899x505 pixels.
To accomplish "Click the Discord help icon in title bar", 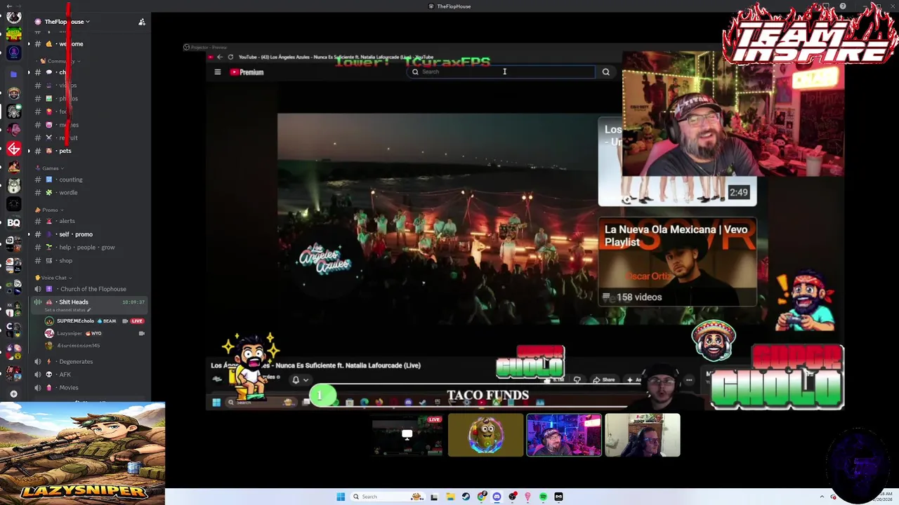I will coord(843,6).
